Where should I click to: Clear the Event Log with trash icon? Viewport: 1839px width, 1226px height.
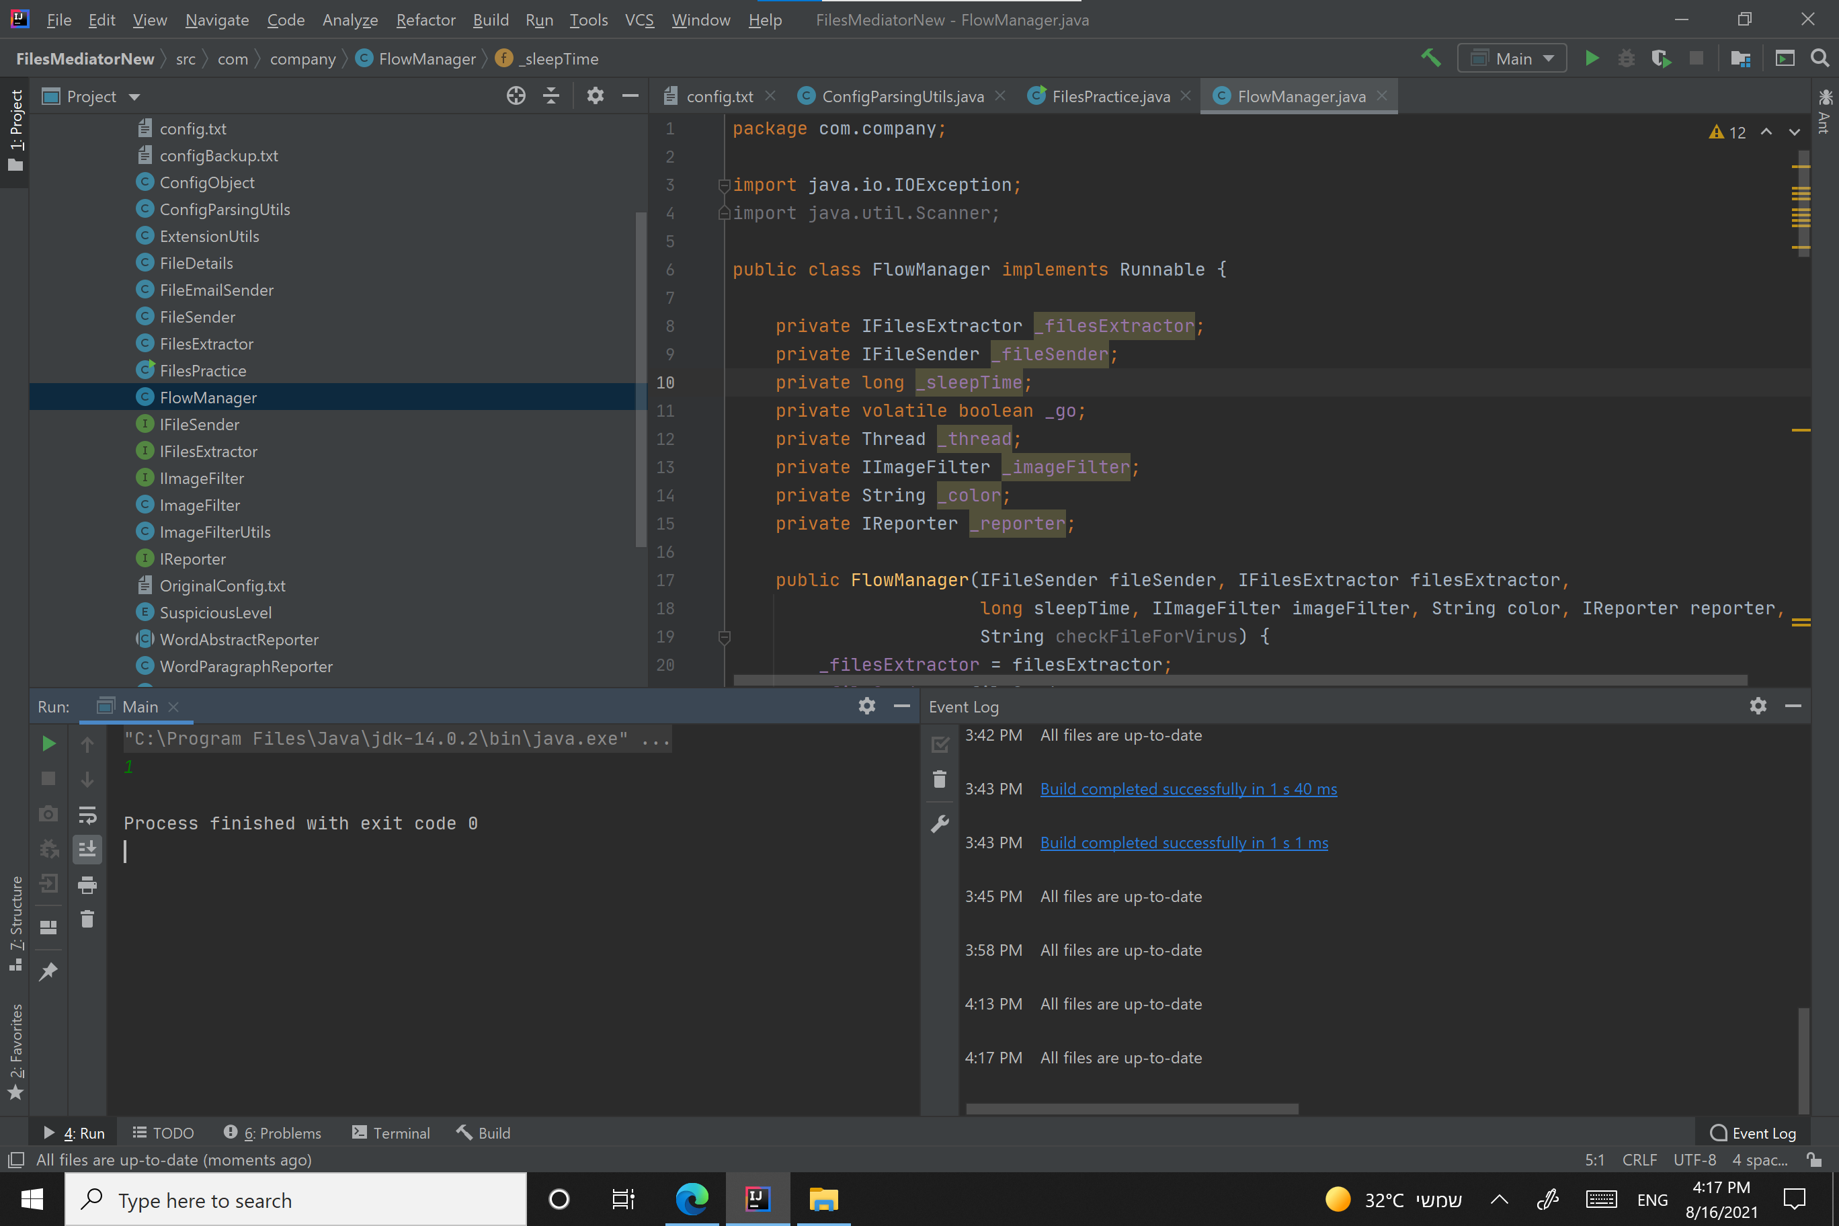pos(938,780)
